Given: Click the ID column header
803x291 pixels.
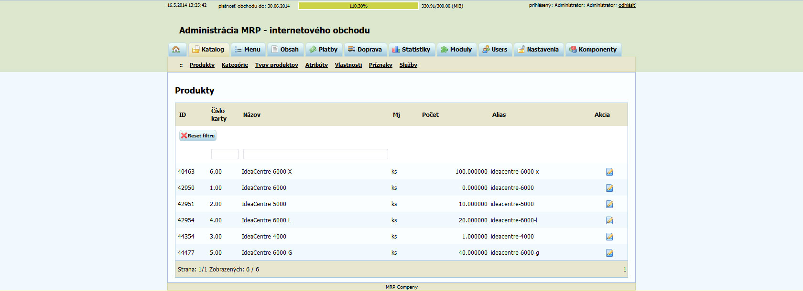Looking at the screenshot, I should coord(183,115).
